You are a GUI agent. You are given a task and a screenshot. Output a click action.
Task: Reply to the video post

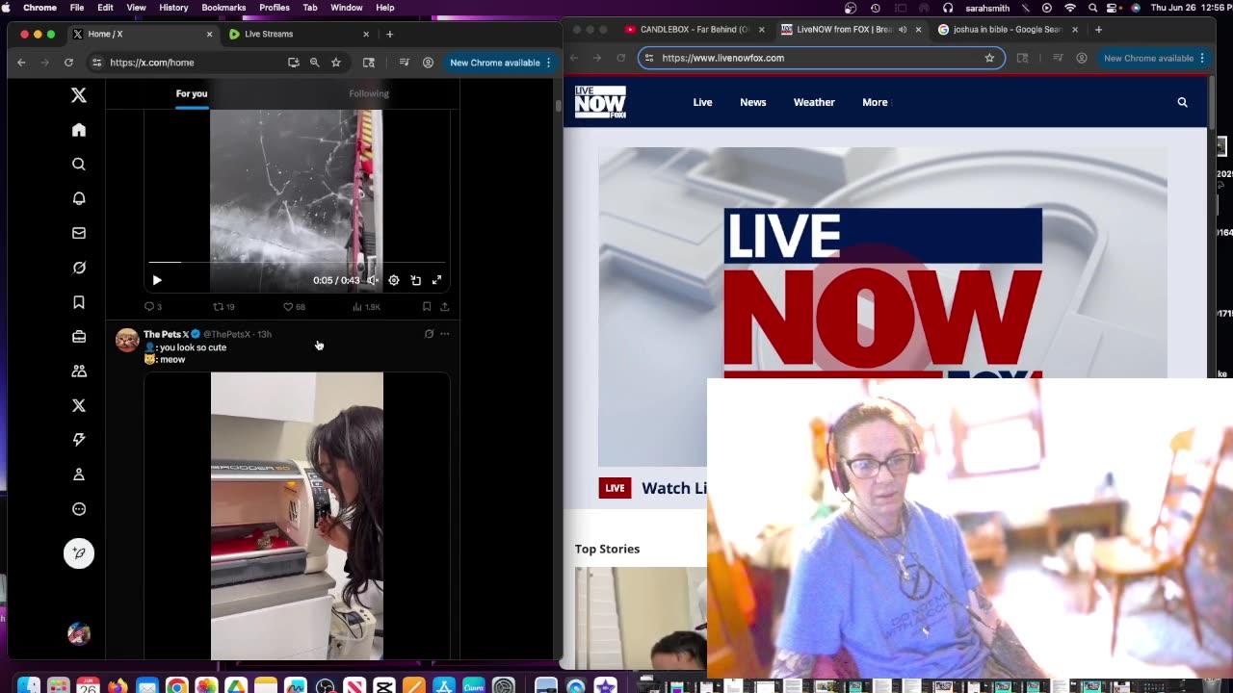[x=152, y=307]
